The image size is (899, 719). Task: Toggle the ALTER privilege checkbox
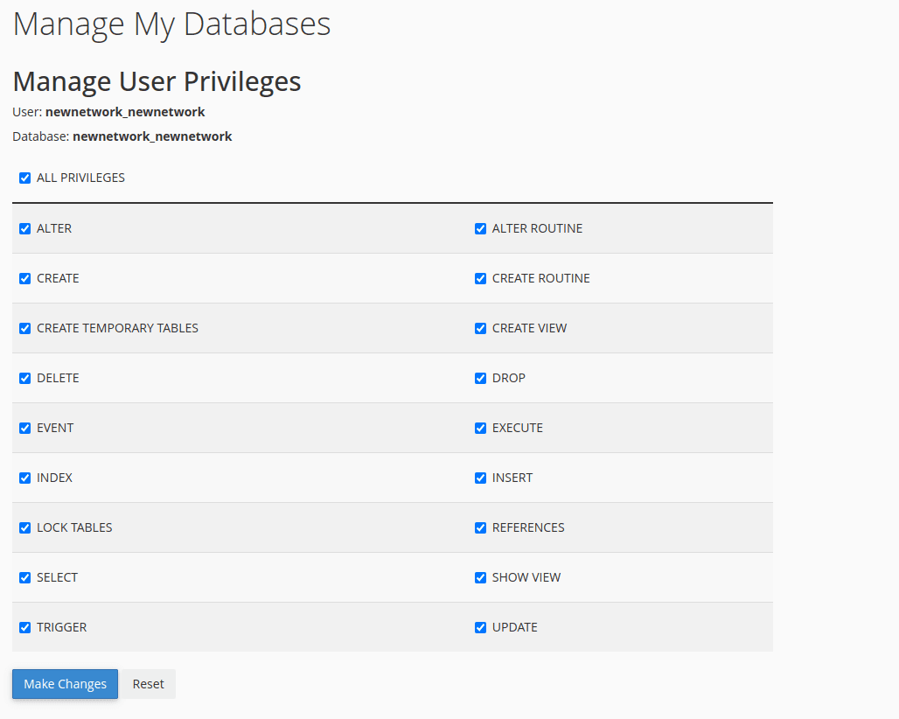coord(24,228)
